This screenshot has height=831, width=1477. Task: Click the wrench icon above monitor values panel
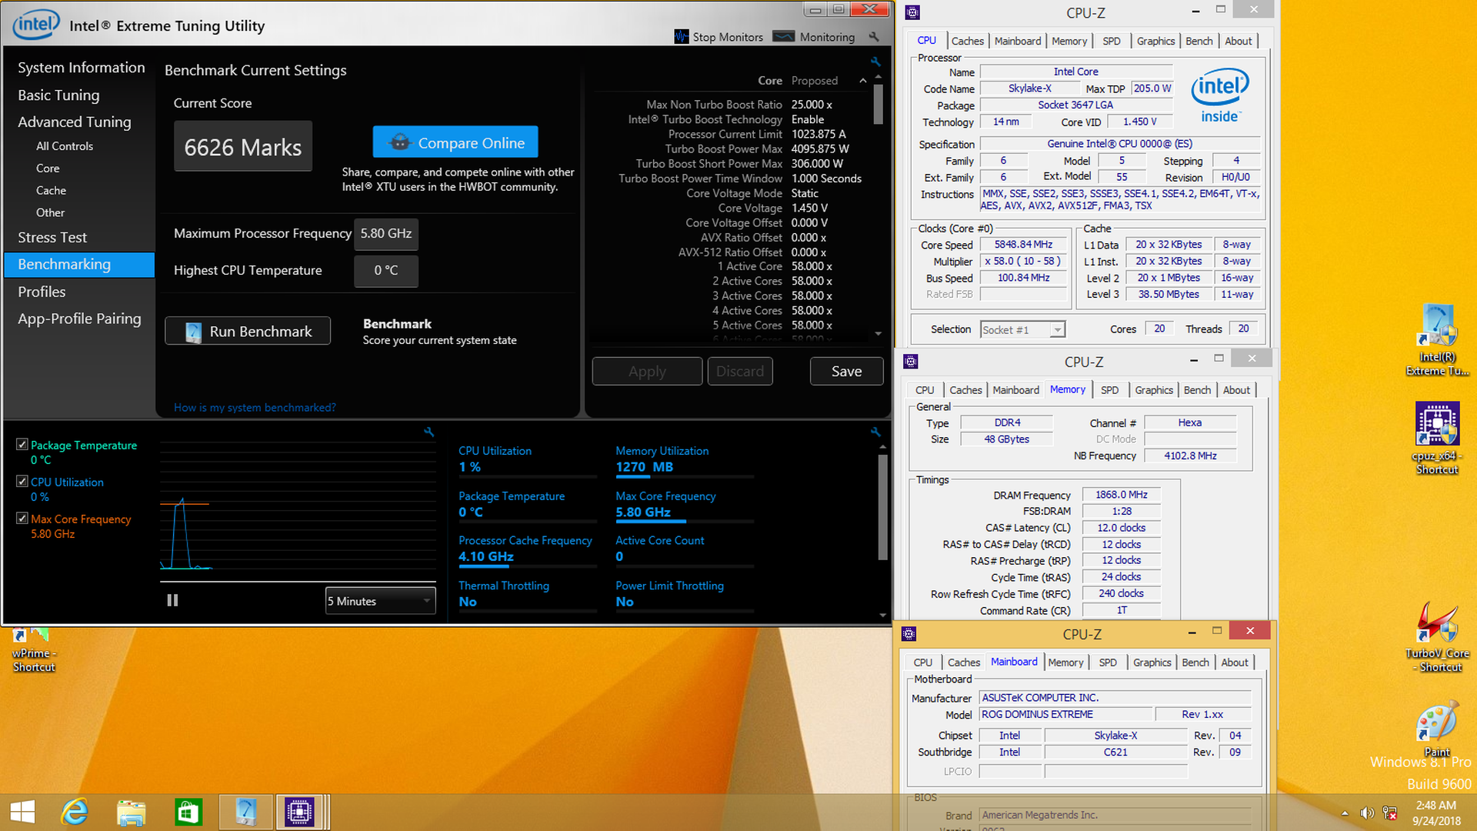[x=875, y=432]
